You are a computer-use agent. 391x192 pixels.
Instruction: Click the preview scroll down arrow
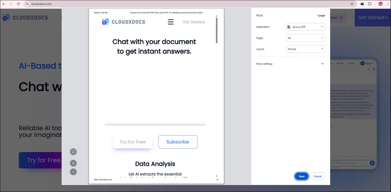[216, 176]
